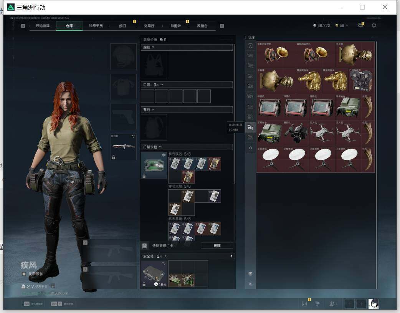Open the mail icon beside settings
Image resolution: width=400 pixels, height=313 pixels.
[360, 25]
